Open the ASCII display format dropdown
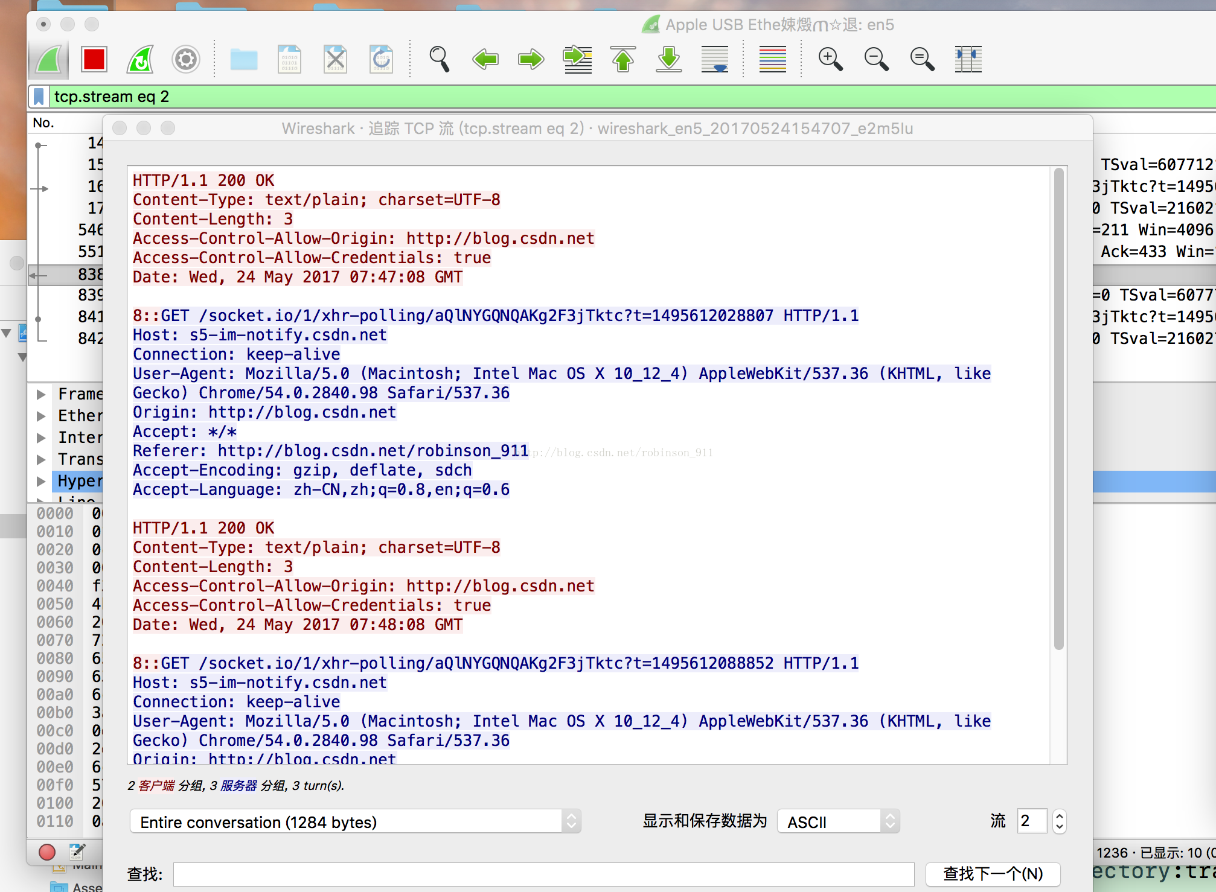 (838, 822)
